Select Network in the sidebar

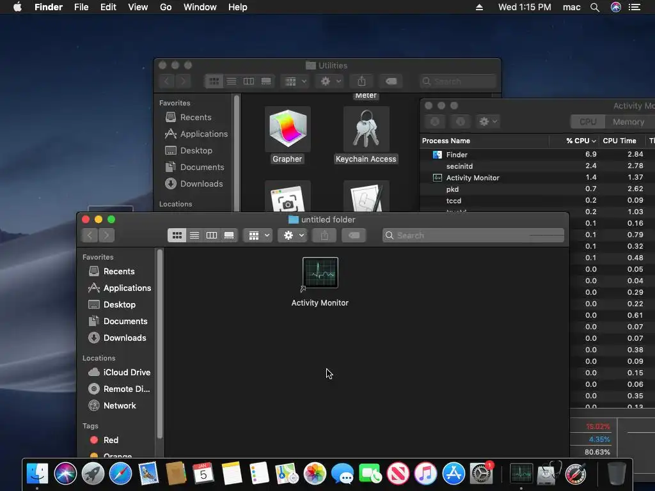112,405
